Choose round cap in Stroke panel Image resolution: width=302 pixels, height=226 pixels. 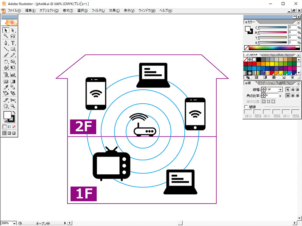click(x=293, y=89)
